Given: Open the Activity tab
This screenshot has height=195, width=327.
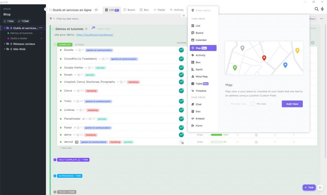Looking at the screenshot, I should [x=177, y=10].
